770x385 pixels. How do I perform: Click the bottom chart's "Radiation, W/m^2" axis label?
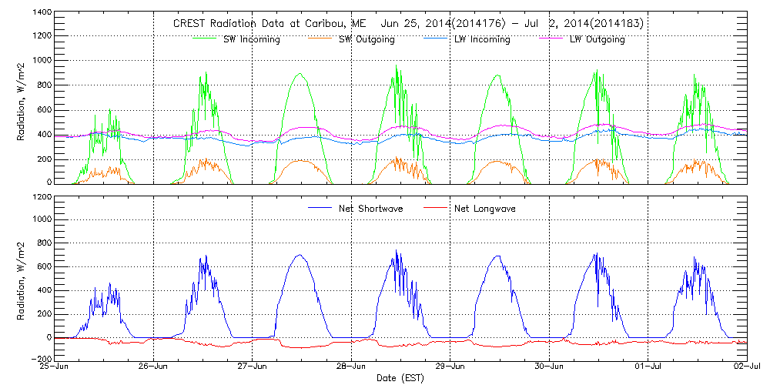click(x=22, y=278)
